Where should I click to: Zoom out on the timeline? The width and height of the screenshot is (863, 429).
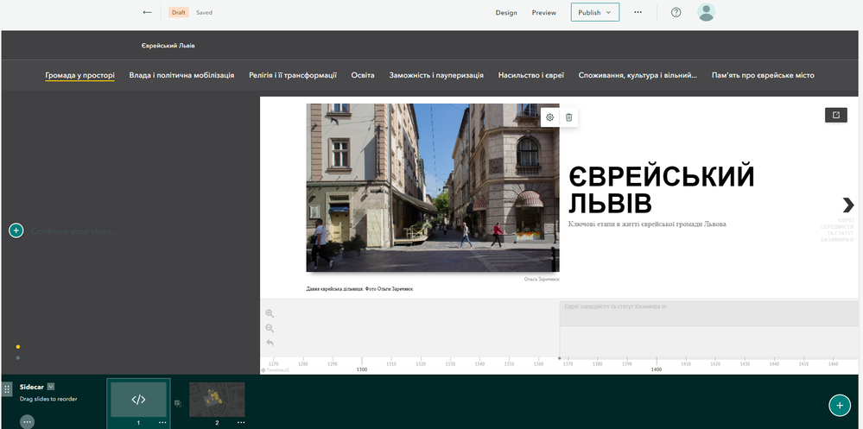click(270, 328)
